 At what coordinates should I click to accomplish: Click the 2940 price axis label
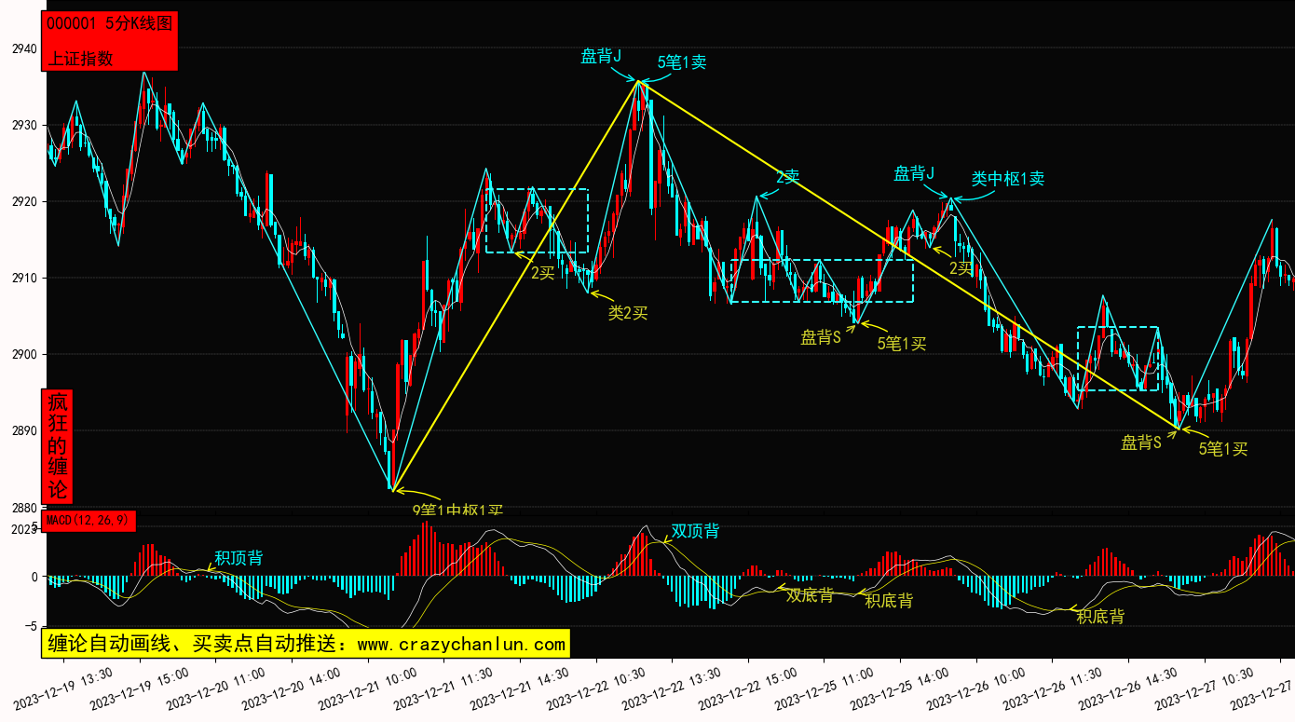click(24, 48)
